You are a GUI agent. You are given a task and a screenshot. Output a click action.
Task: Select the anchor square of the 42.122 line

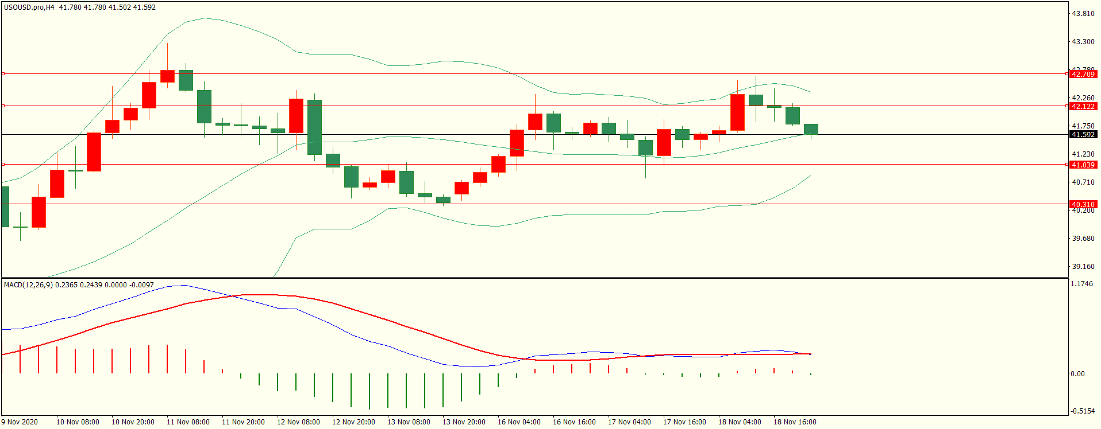click(3, 106)
